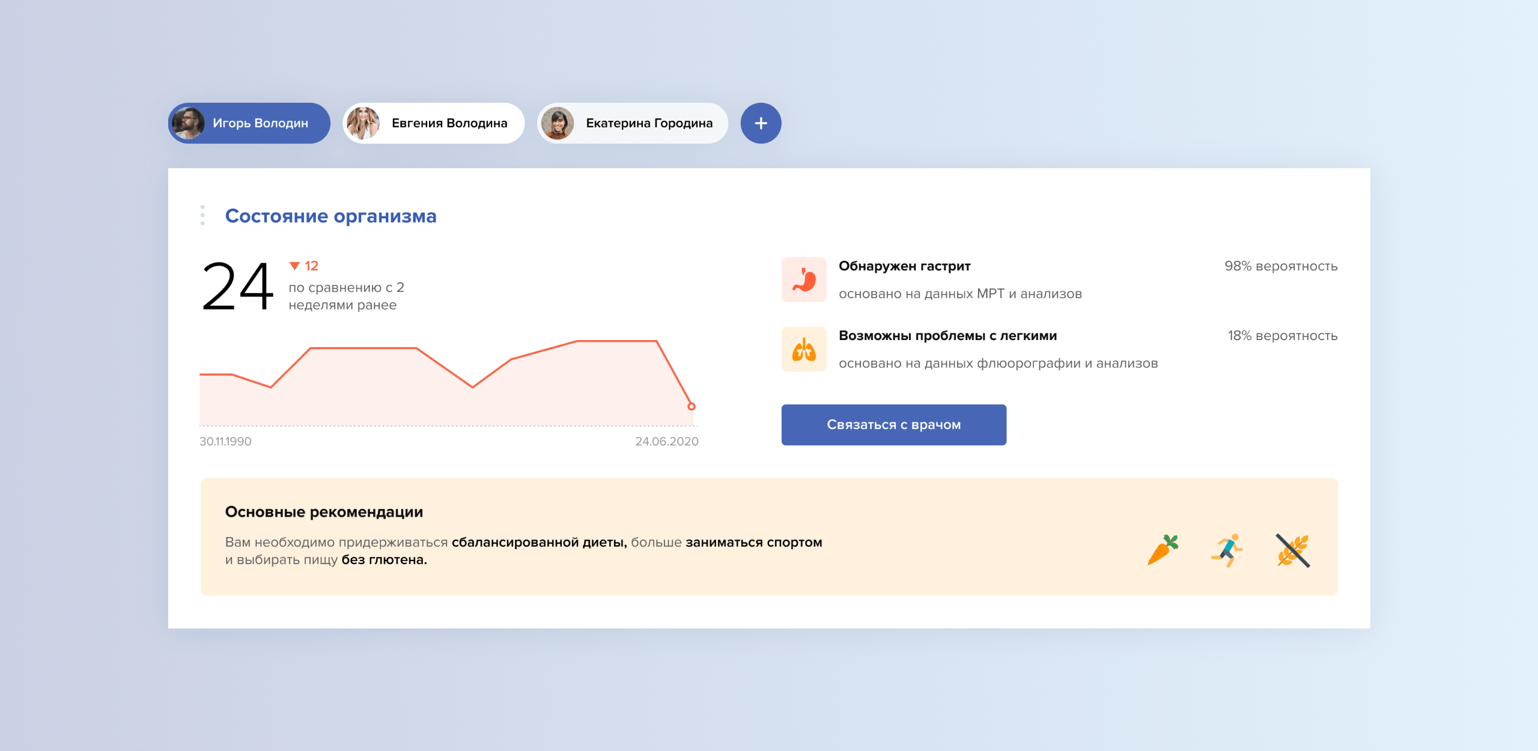
Task: Switch to Екатерина Городина profile tab
Action: [649, 123]
